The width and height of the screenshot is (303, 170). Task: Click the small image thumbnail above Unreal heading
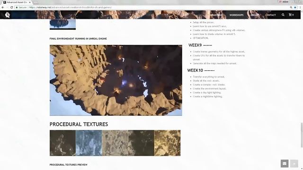click(x=62, y=24)
